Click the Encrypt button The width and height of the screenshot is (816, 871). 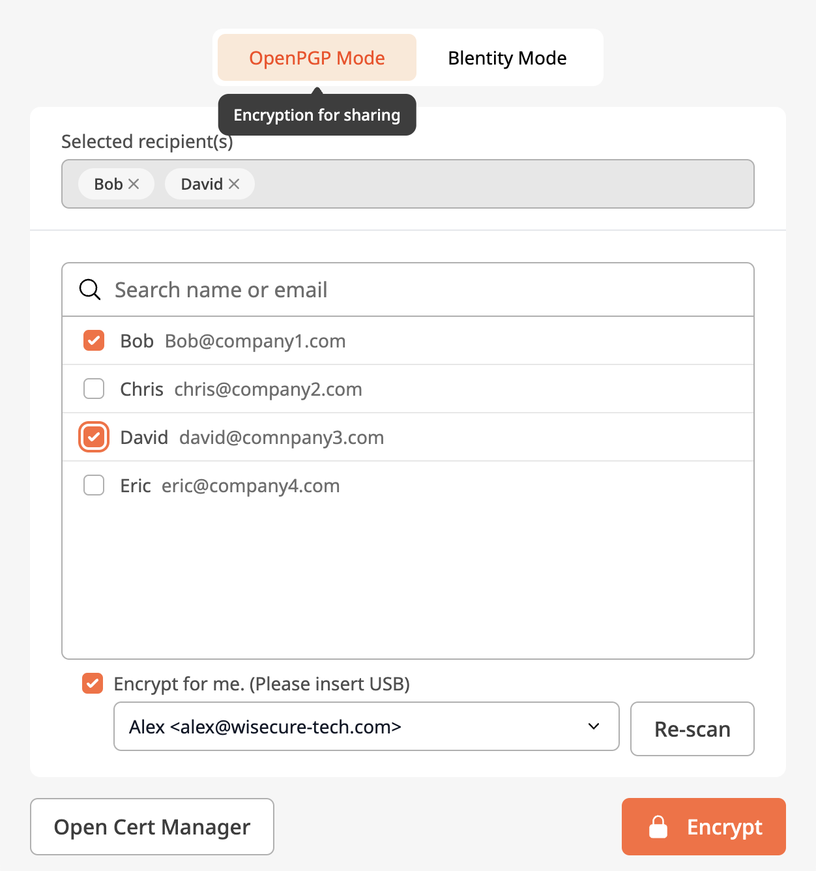tap(704, 827)
